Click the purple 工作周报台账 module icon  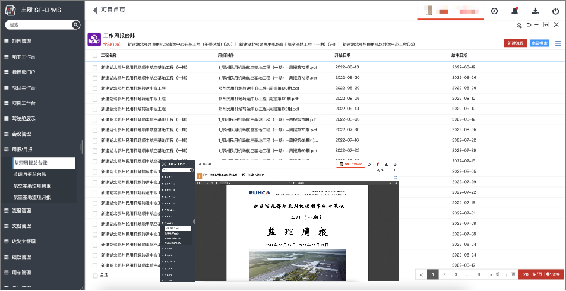(94, 39)
